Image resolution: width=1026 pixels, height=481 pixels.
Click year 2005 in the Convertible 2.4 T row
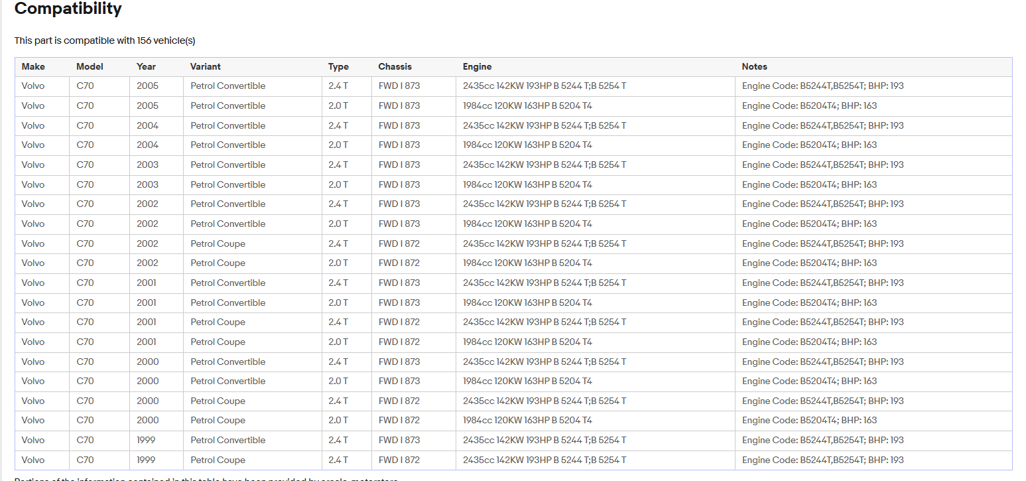(147, 86)
